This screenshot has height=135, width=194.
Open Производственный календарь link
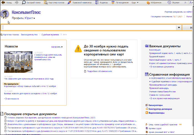163,85
